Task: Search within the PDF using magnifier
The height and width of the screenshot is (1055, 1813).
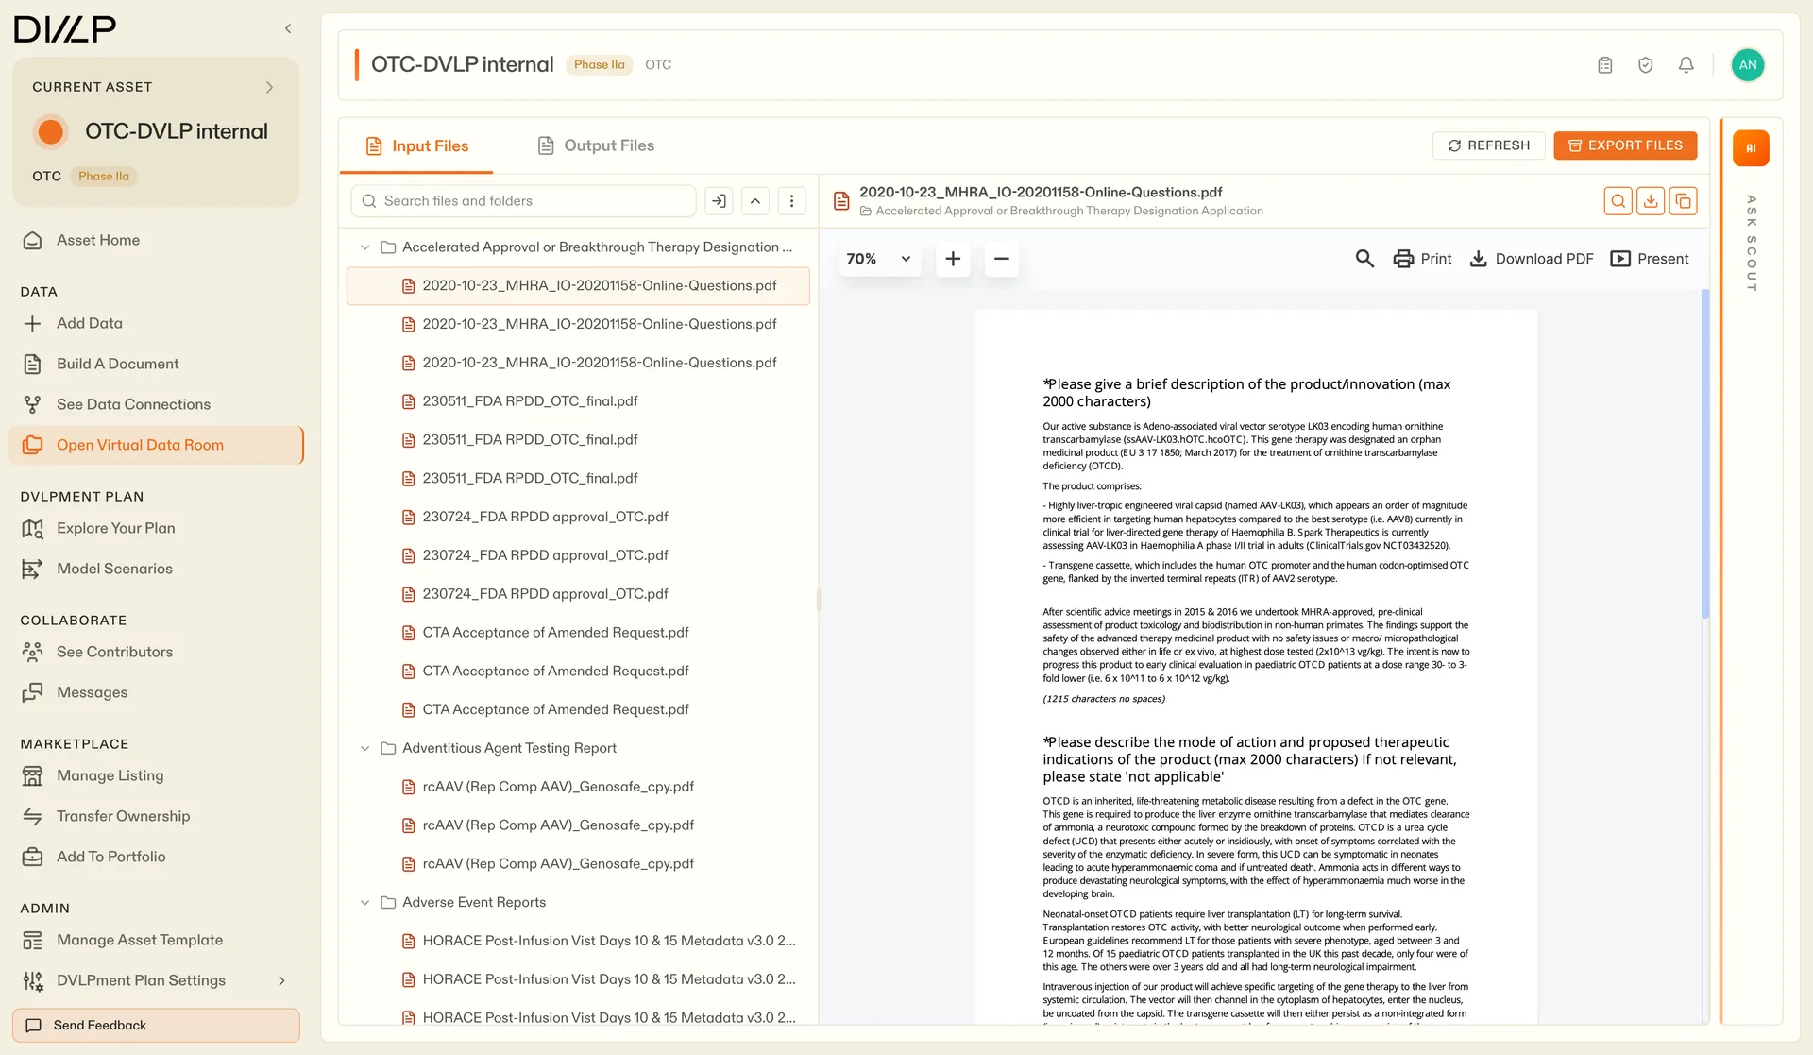Action: tap(1364, 259)
